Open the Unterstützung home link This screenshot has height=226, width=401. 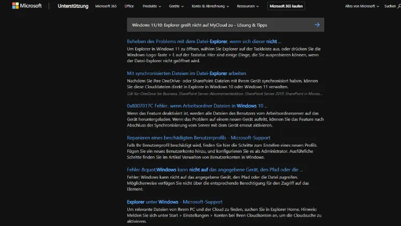click(x=73, y=6)
